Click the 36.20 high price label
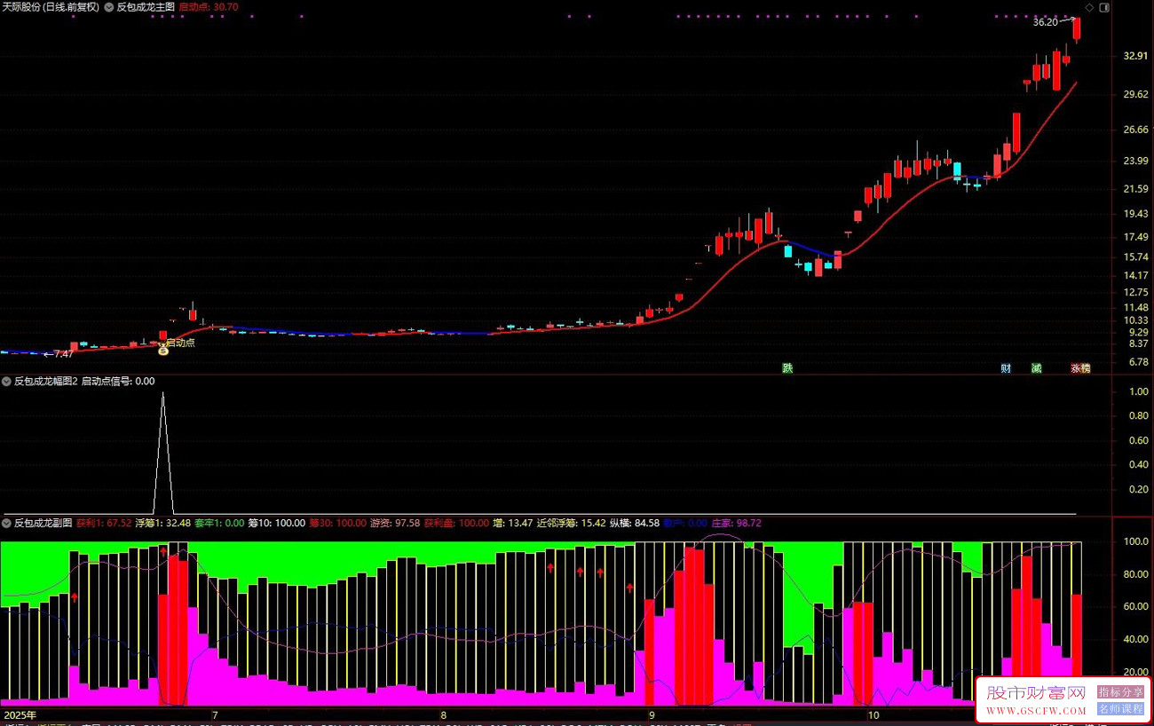 (x=1046, y=22)
